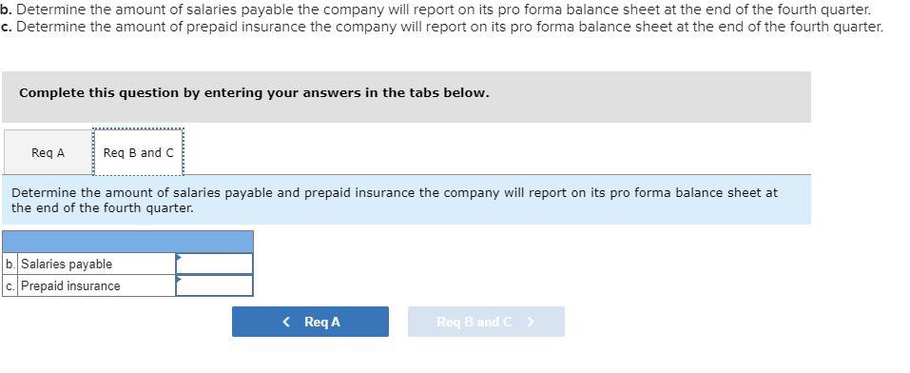Focus the Prepaid insurance answer field
This screenshot has width=910, height=373.
click(x=214, y=285)
